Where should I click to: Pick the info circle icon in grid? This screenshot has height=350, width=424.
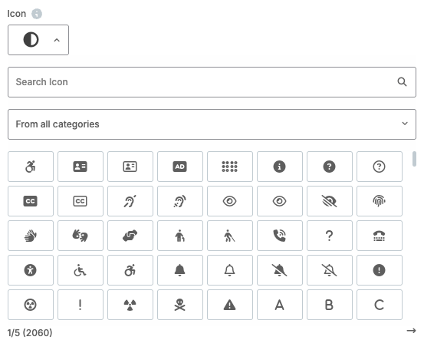pos(280,167)
